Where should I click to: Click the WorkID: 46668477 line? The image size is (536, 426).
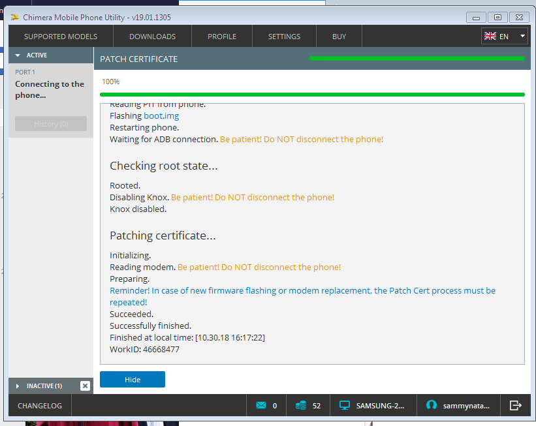click(x=144, y=349)
